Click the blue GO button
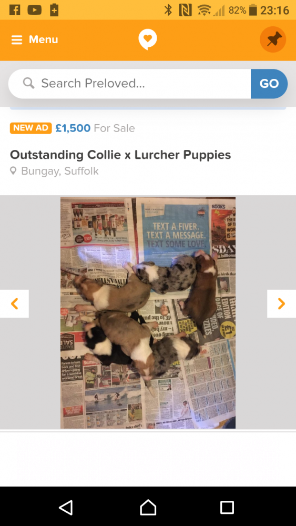 [269, 84]
